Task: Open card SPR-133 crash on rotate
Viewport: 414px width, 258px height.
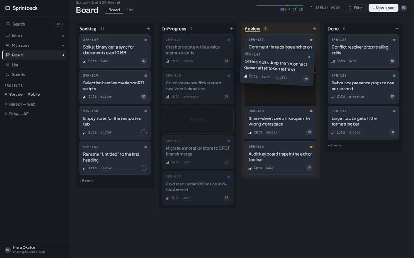Action: (198, 51)
